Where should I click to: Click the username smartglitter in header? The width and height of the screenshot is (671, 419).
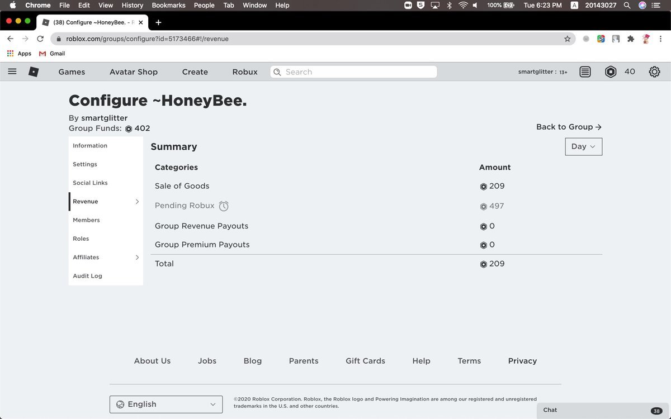(x=536, y=72)
